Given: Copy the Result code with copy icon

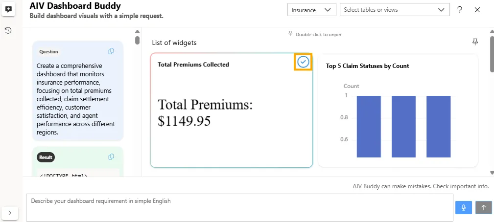Looking at the screenshot, I should (x=111, y=157).
